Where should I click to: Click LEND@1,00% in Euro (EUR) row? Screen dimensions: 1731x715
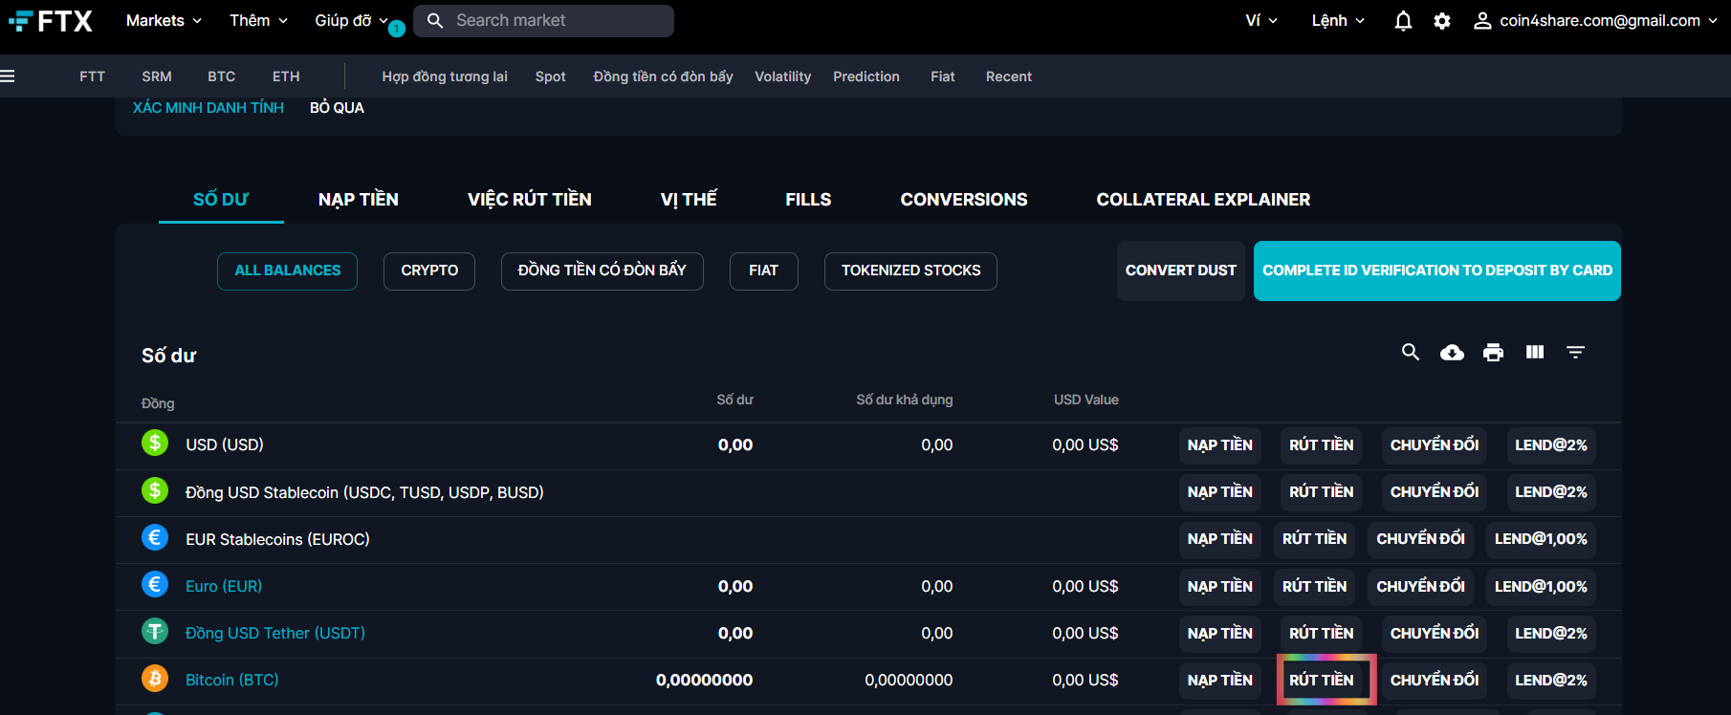tap(1541, 586)
